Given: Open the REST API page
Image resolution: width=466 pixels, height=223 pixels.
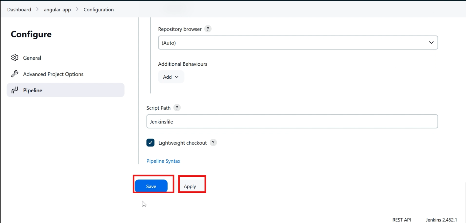Looking at the screenshot, I should (401, 219).
